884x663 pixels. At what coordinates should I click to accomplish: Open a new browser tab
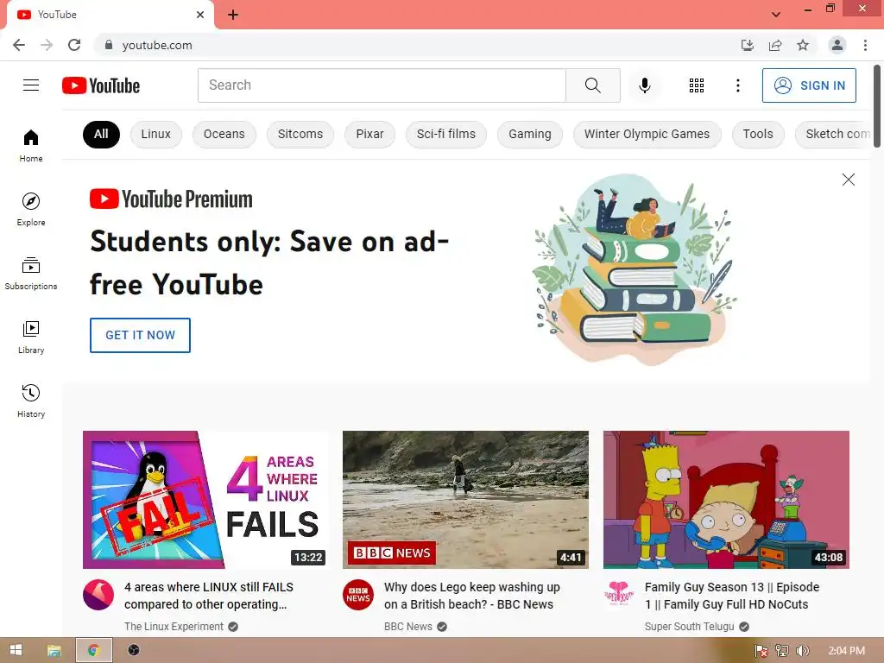233,15
